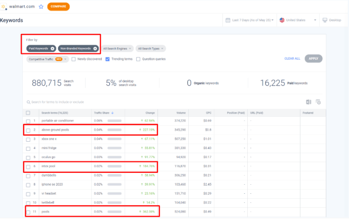349x220 pixels.
Task: Select the above ground pools row checkbox
Action: (x=28, y=130)
